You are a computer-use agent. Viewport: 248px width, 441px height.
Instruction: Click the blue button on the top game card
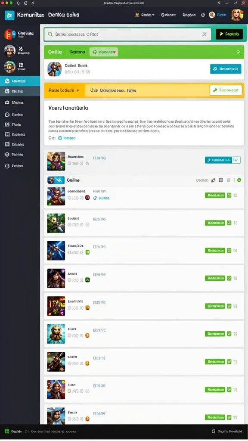pos(226,68)
